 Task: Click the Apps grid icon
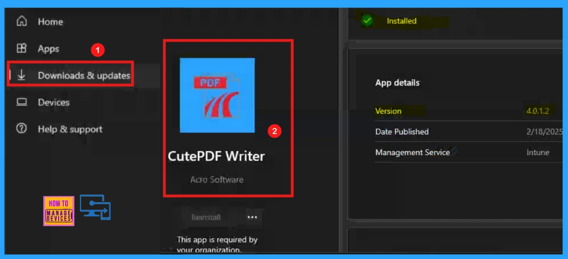pyautogui.click(x=22, y=48)
